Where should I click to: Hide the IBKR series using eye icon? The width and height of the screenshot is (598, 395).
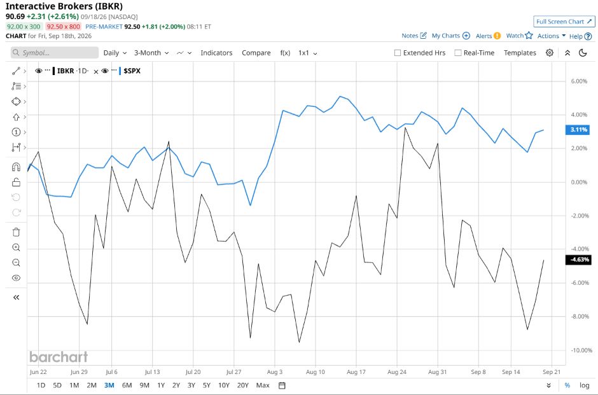(39, 71)
